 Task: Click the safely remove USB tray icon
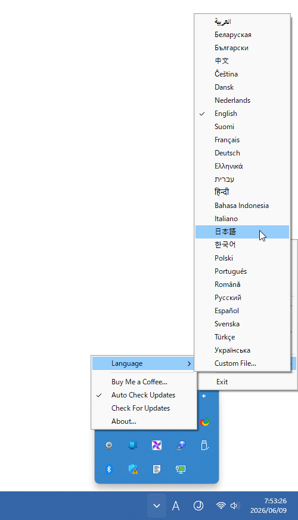tap(204, 445)
